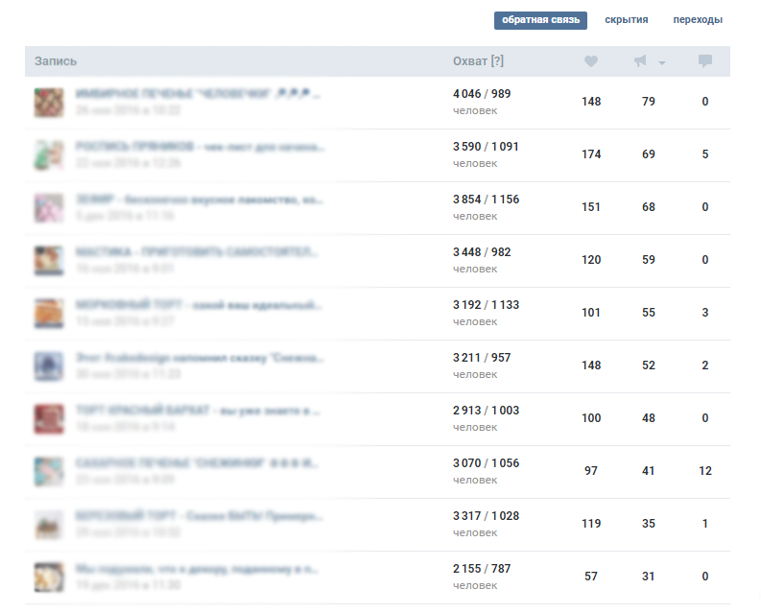This screenshot has height=613, width=761.
Task: Select reach value 3 070 / 1 056
Action: click(x=486, y=463)
